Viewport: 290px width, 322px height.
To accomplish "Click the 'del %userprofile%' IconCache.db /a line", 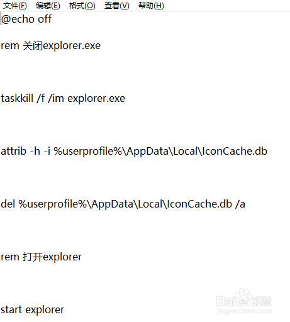I will 123,204.
